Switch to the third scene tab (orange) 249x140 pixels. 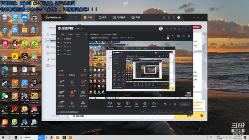pyautogui.click(x=78, y=35)
